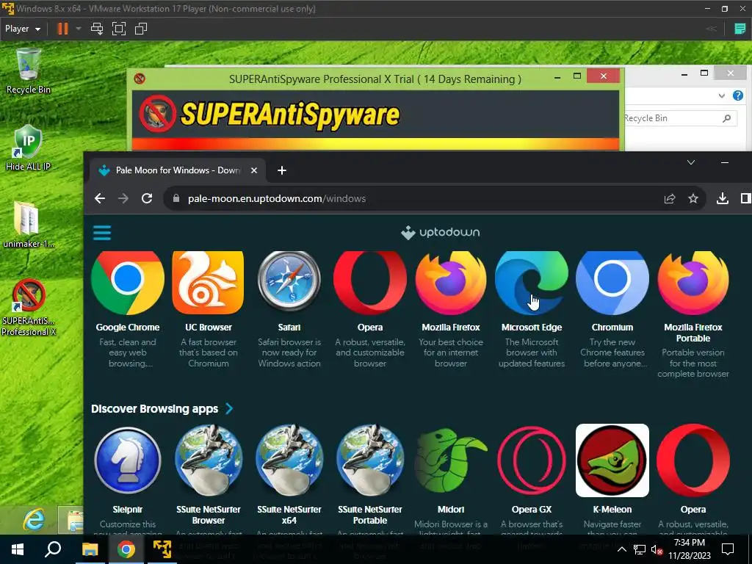Select the SUPERAntiSpyware Professional X desktop shortcut

29,307
